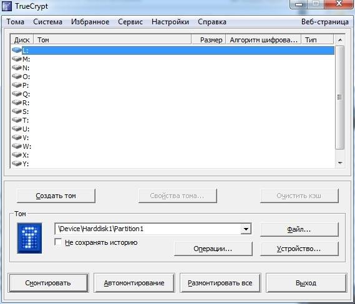Screen dimensions: 355x304
Task: Open the Избранное menu
Action: (x=90, y=22)
